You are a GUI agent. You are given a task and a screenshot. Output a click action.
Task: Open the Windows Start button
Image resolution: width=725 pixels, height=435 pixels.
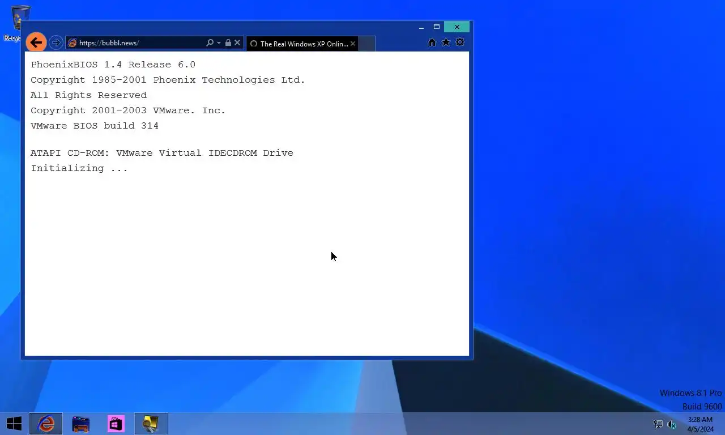(x=14, y=424)
